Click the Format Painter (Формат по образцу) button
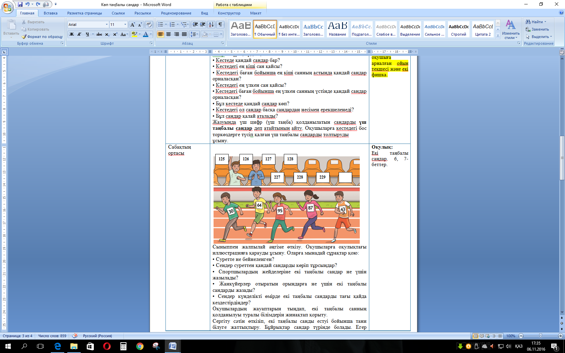Image resolution: width=565 pixels, height=353 pixels. [x=42, y=37]
